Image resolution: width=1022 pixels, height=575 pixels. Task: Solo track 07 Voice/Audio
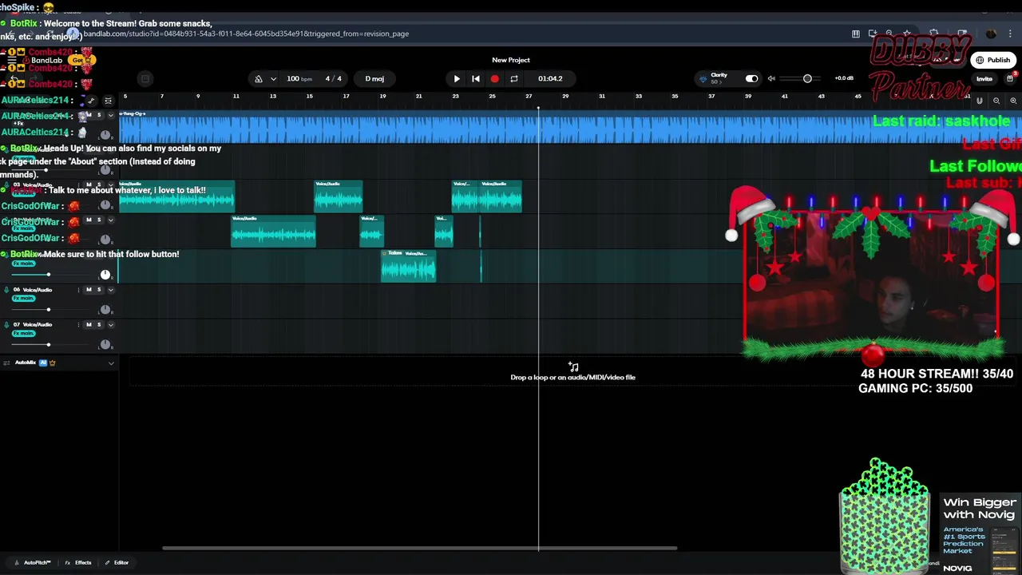[99, 325]
